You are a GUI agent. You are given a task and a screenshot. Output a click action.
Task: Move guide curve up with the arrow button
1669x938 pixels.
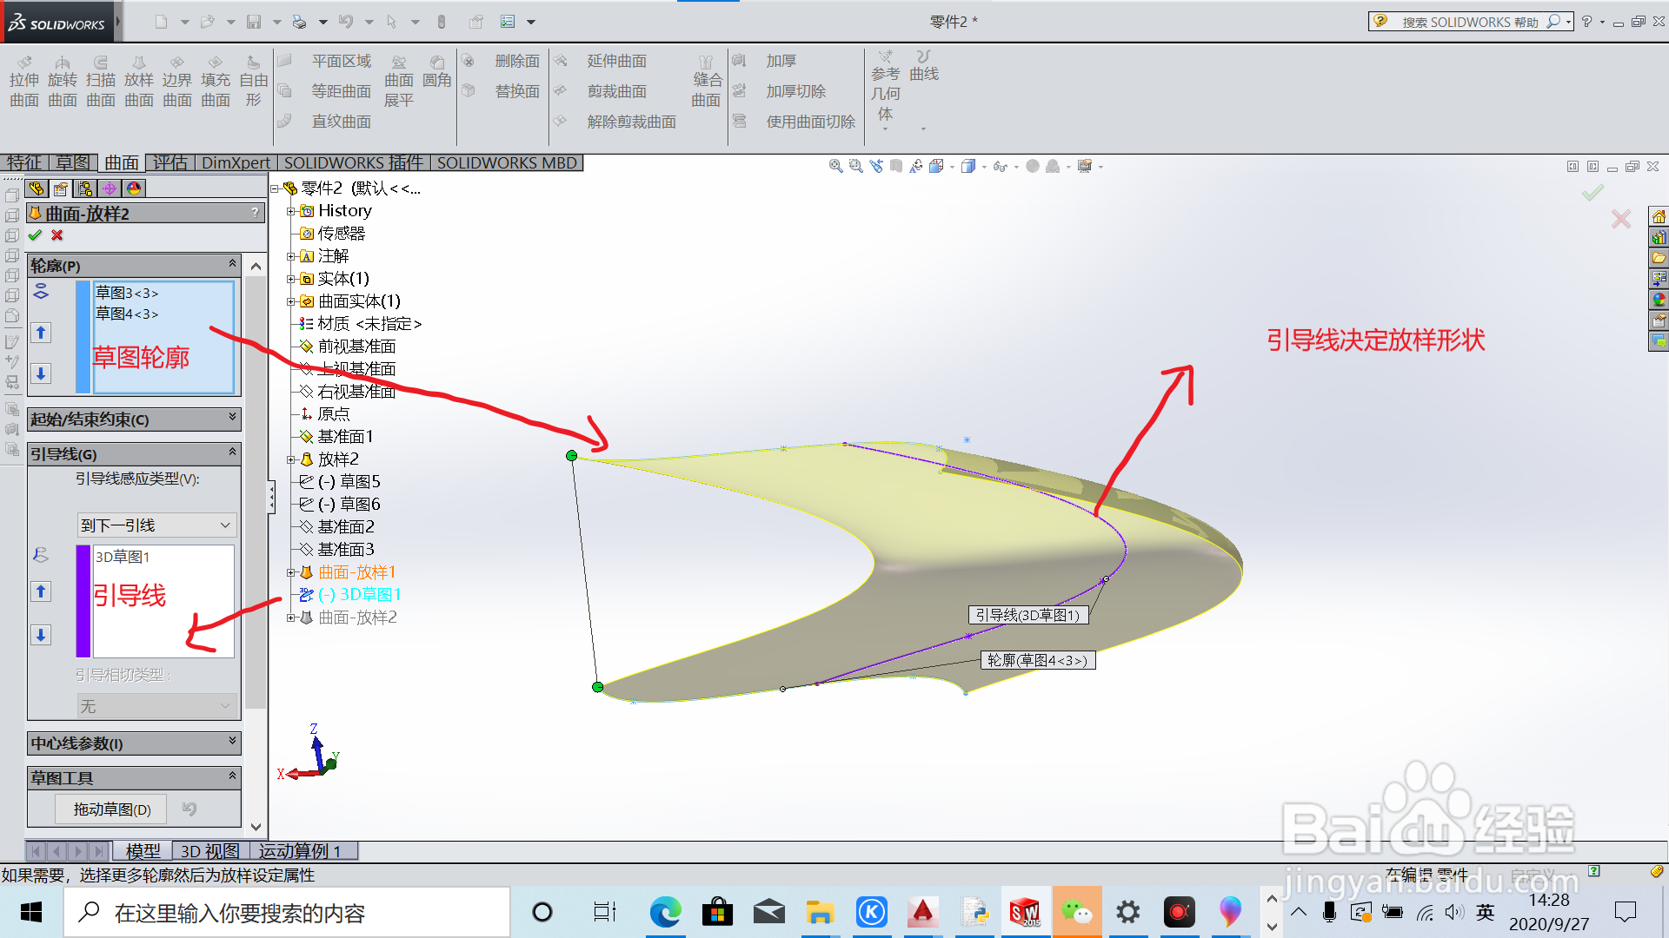tap(41, 591)
